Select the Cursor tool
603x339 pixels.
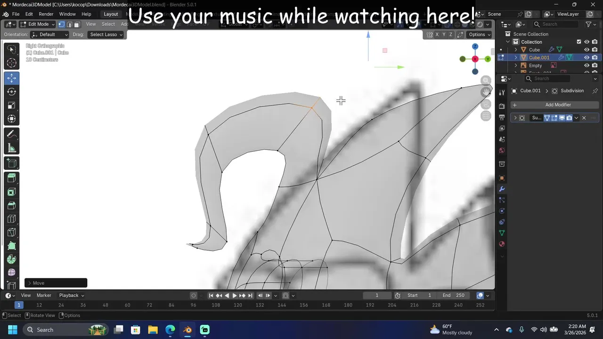[x=12, y=63]
